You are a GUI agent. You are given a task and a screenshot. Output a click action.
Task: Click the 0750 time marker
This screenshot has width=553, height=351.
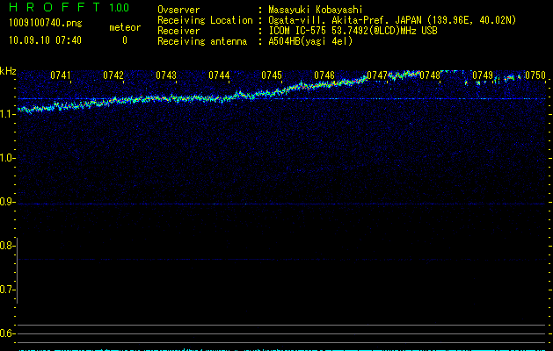point(535,75)
